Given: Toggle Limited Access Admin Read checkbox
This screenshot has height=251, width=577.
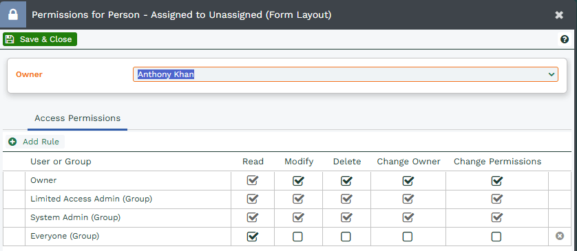Looking at the screenshot, I should pos(253,199).
